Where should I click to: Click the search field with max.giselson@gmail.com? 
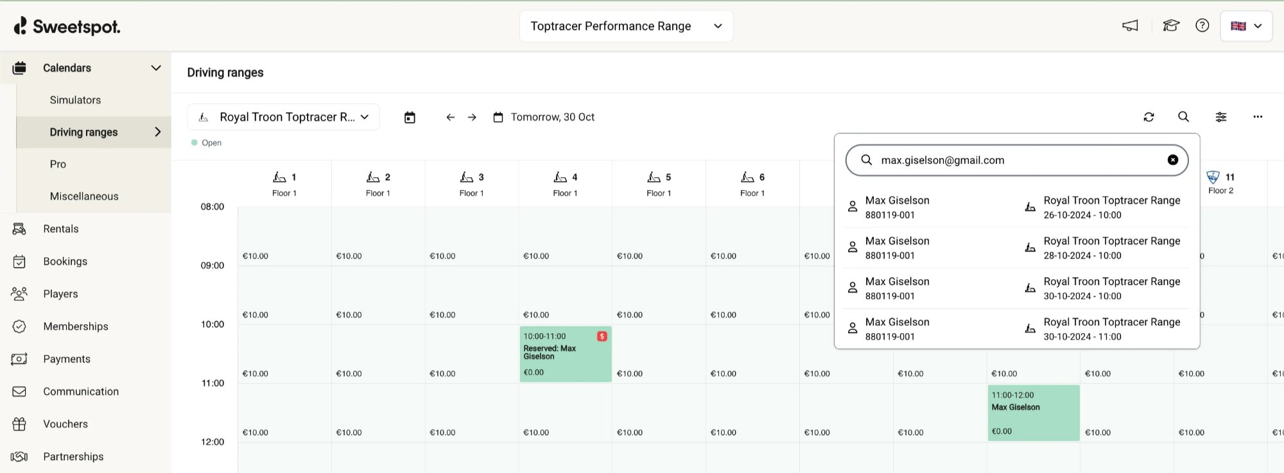pos(1017,160)
